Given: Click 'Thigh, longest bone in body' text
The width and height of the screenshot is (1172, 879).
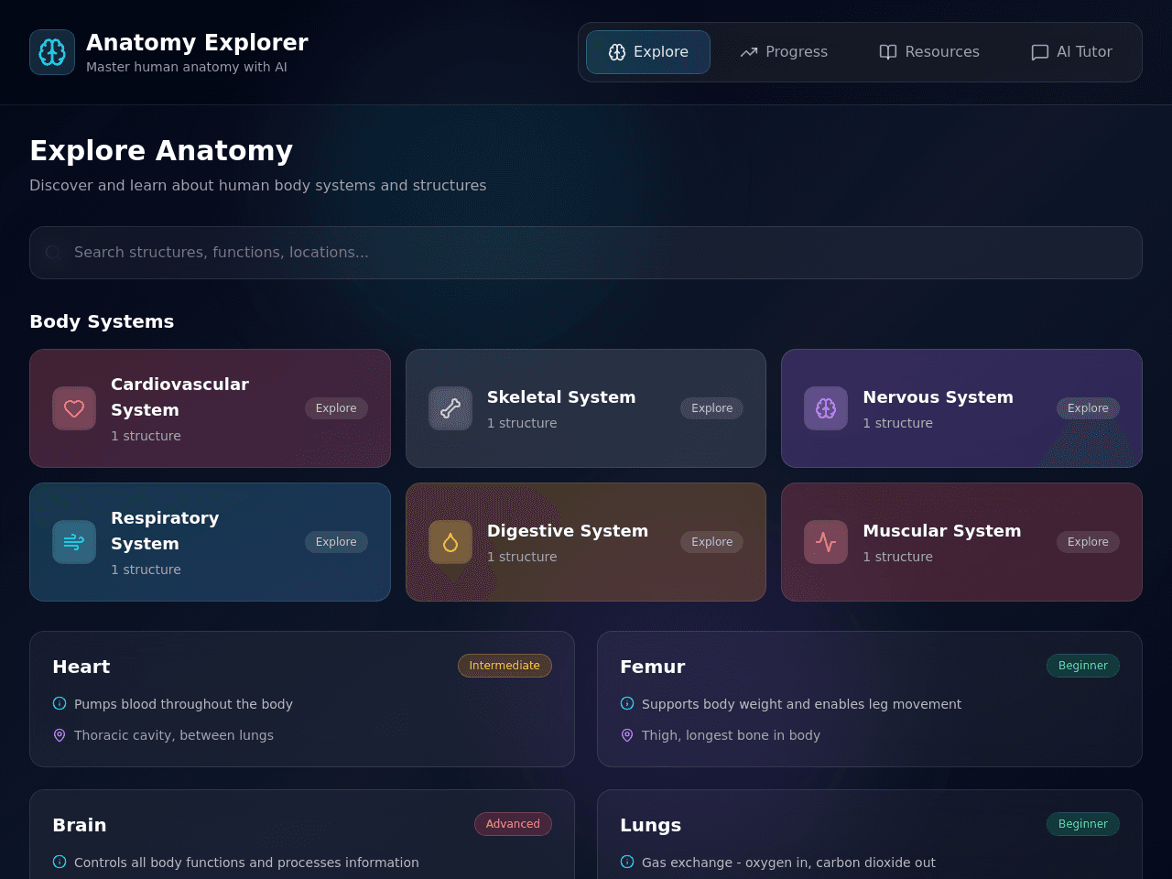Looking at the screenshot, I should [x=731, y=735].
